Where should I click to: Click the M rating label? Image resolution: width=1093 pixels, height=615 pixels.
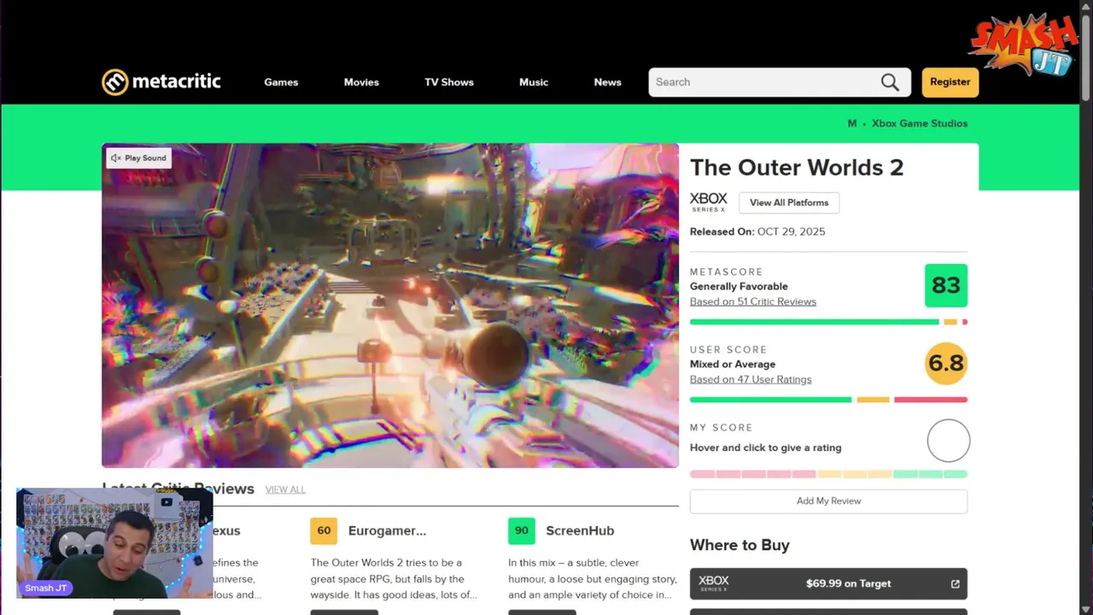852,124
